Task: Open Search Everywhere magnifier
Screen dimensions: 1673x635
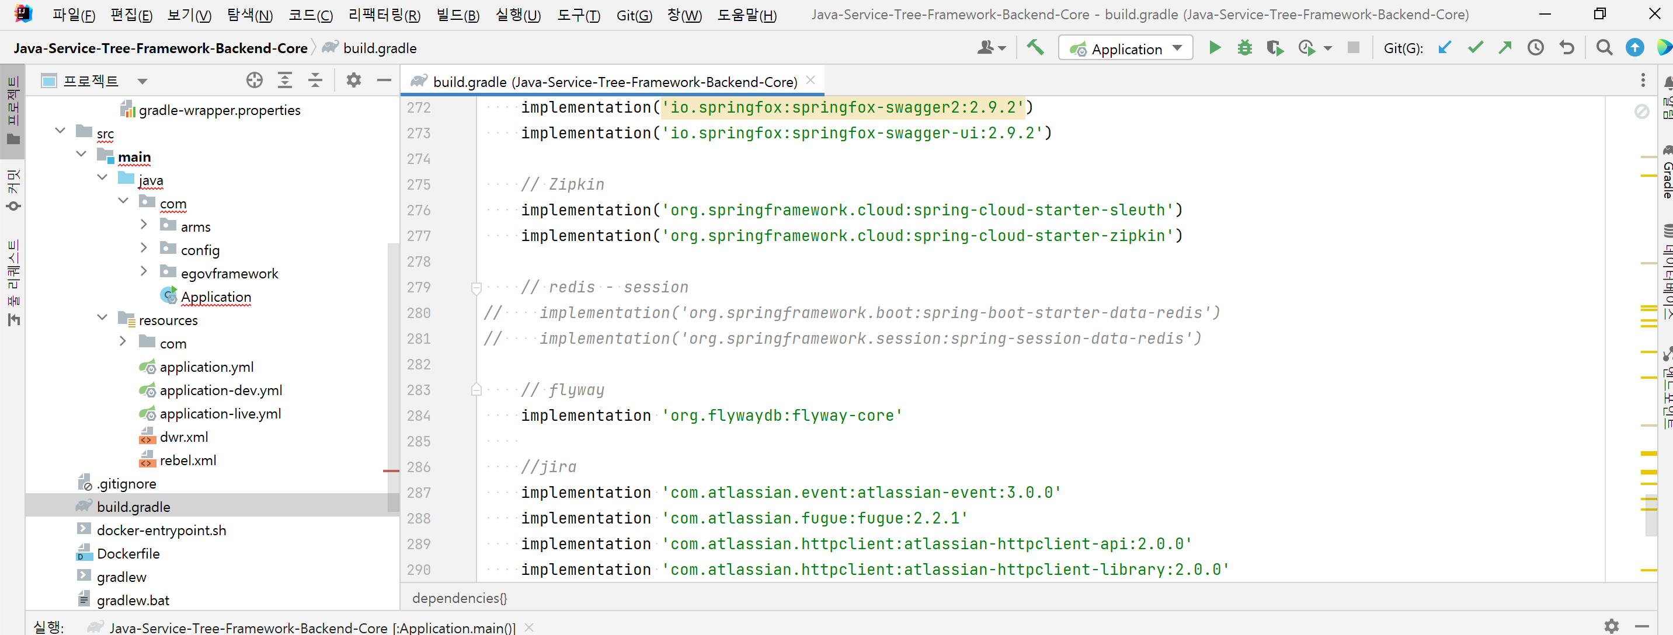Action: coord(1604,47)
